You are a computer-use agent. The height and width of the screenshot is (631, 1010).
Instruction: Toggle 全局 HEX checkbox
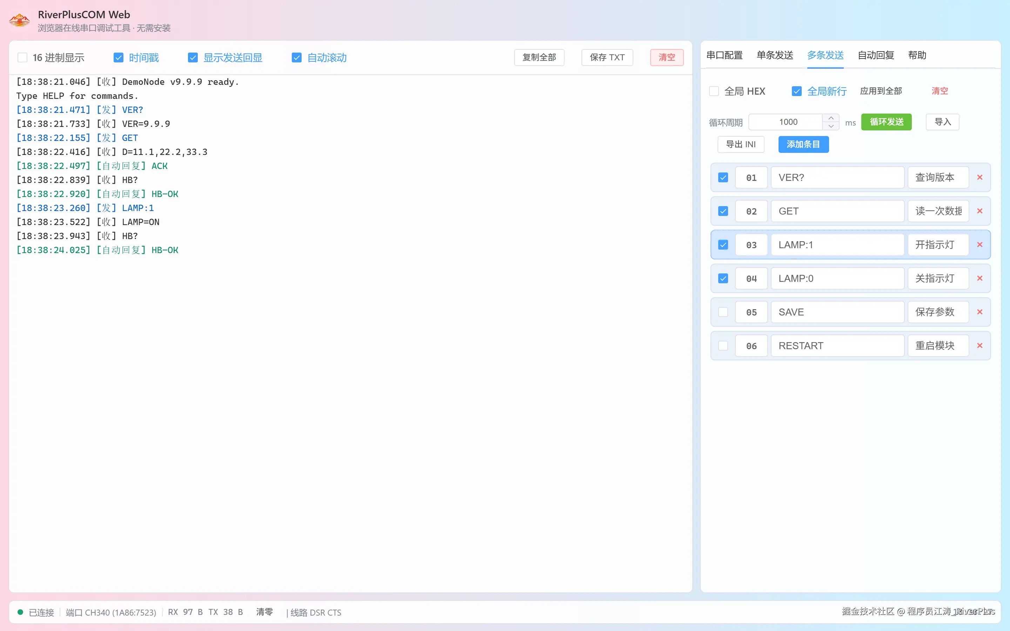click(714, 91)
